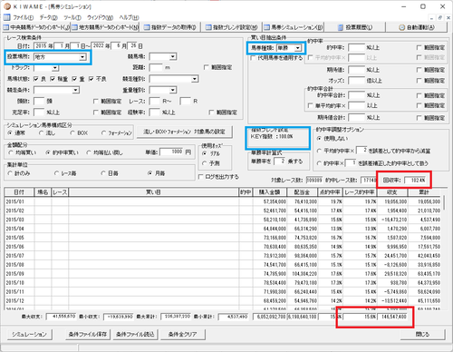The image size is (453, 352).
Task: Expand the 投票場所 dropdown
Action: click(x=82, y=57)
